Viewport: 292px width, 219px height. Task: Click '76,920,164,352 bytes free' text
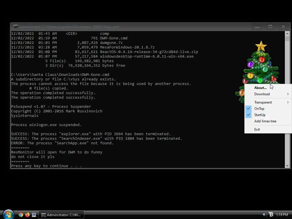96,66
